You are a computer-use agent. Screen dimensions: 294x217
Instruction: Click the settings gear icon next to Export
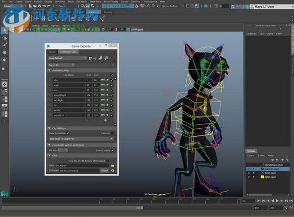(x=113, y=170)
